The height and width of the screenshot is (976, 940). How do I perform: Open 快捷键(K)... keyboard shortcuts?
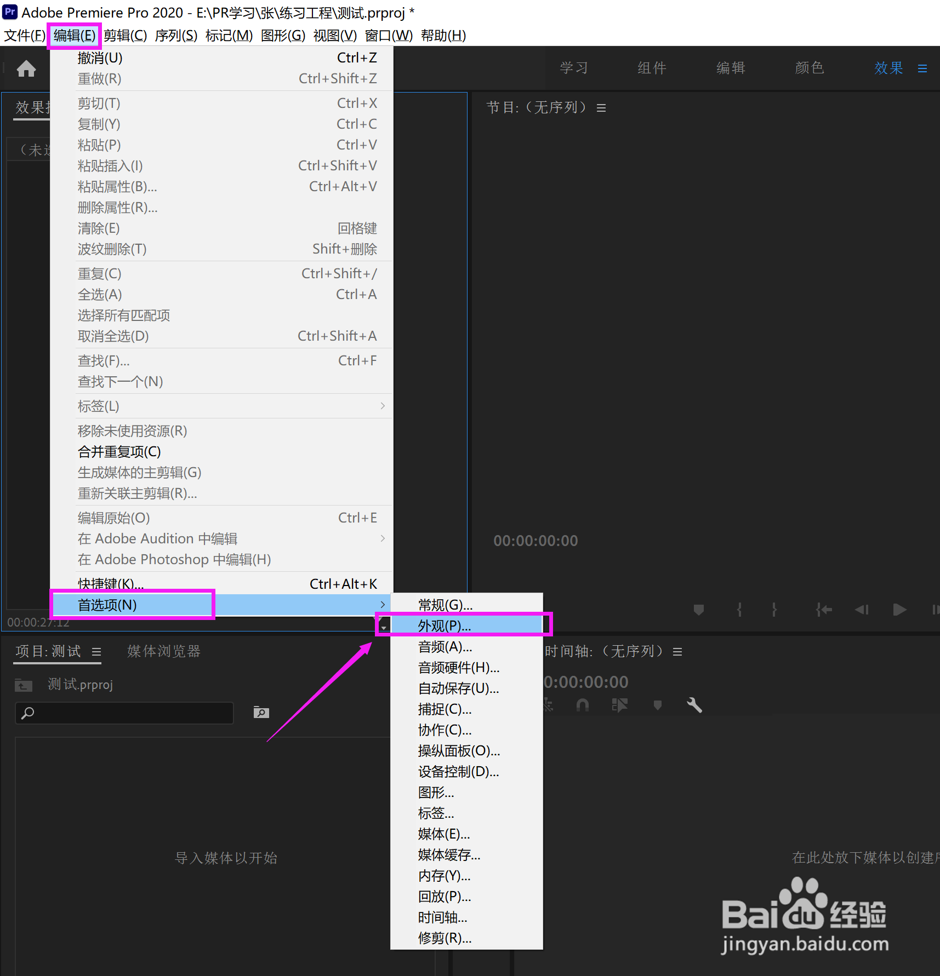221,584
